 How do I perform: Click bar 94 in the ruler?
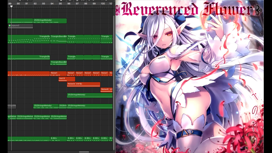(52, 3)
